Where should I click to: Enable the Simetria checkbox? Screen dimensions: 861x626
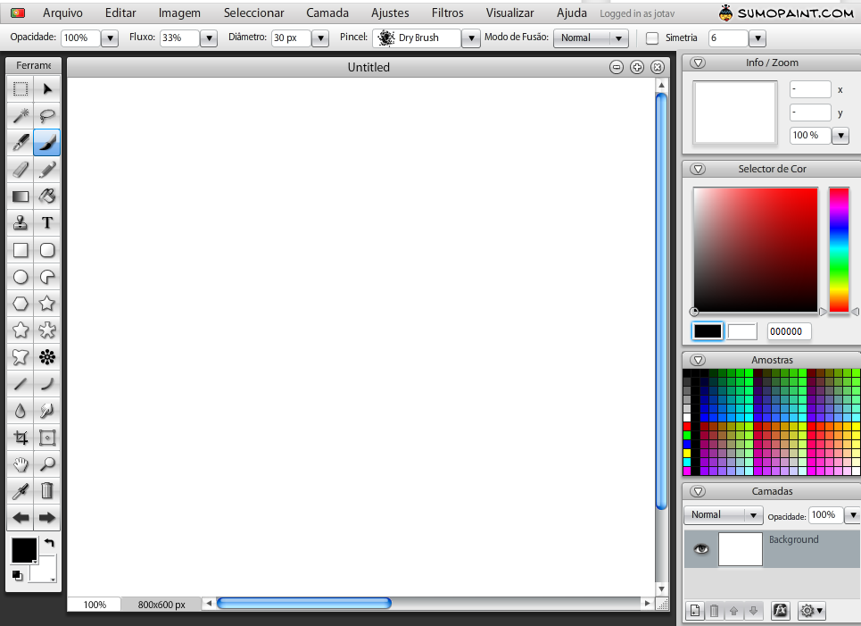650,38
